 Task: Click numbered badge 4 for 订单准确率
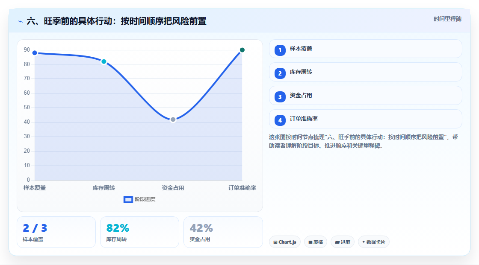tap(280, 120)
